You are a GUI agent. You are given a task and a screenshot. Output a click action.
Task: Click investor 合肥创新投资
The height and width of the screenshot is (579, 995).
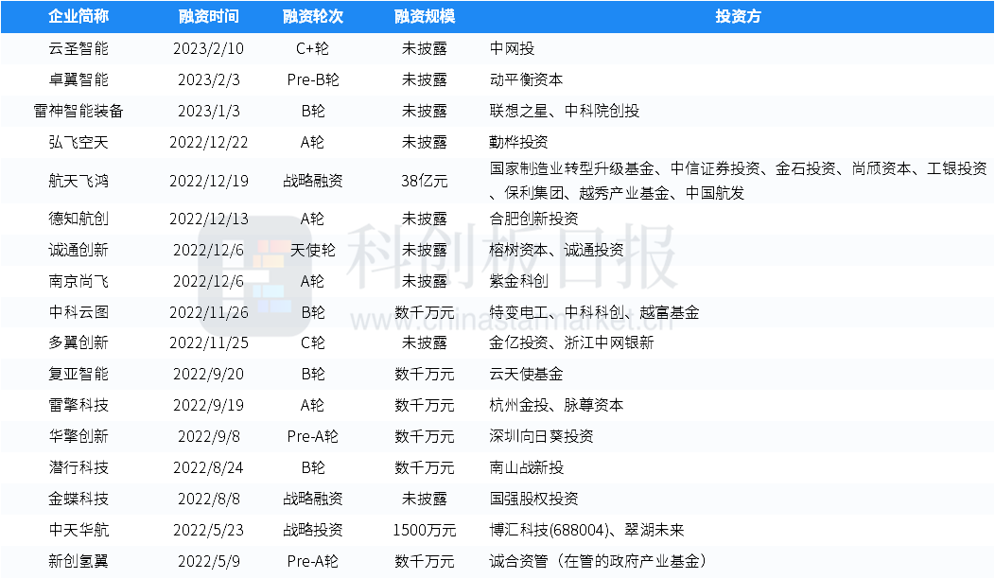(x=534, y=219)
